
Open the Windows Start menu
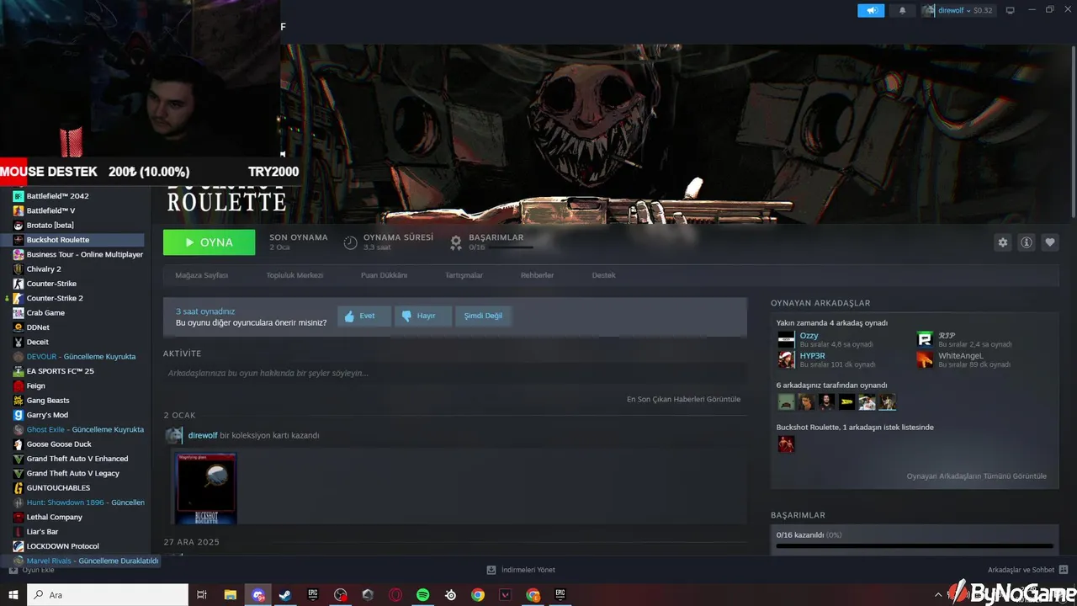pos(13,595)
